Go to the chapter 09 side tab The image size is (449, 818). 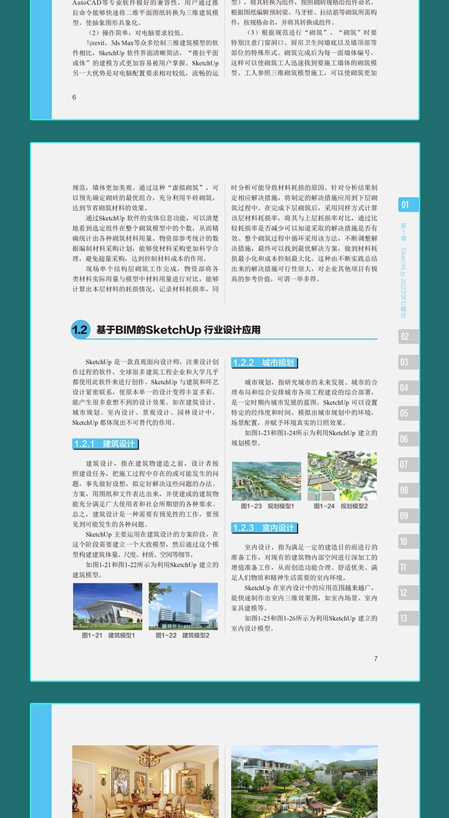pos(408,516)
